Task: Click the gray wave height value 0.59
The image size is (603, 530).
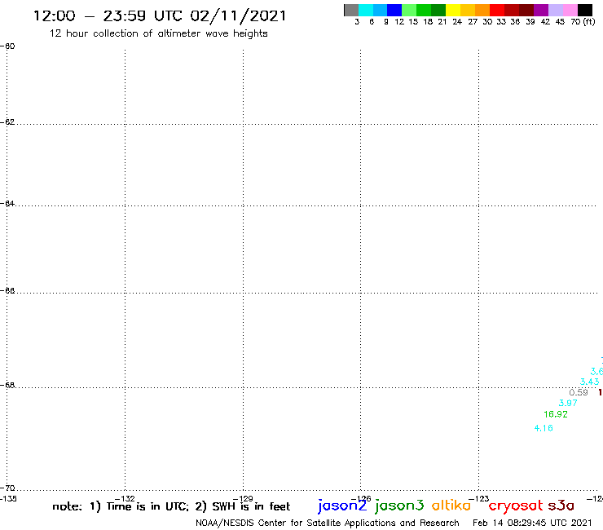Action: pyautogui.click(x=579, y=392)
